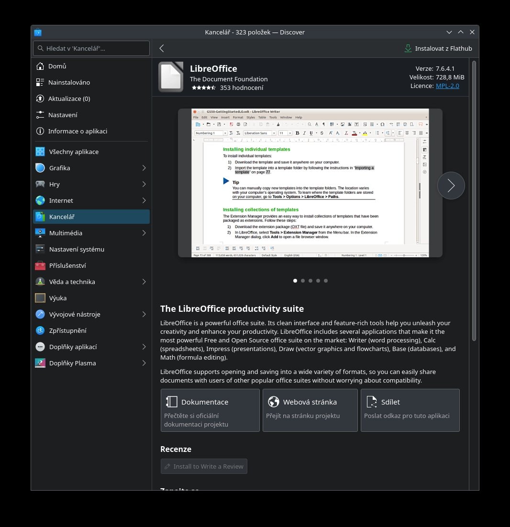The height and width of the screenshot is (527, 510).
Task: Expand the Internet subcategories chevron
Action: pyautogui.click(x=144, y=200)
